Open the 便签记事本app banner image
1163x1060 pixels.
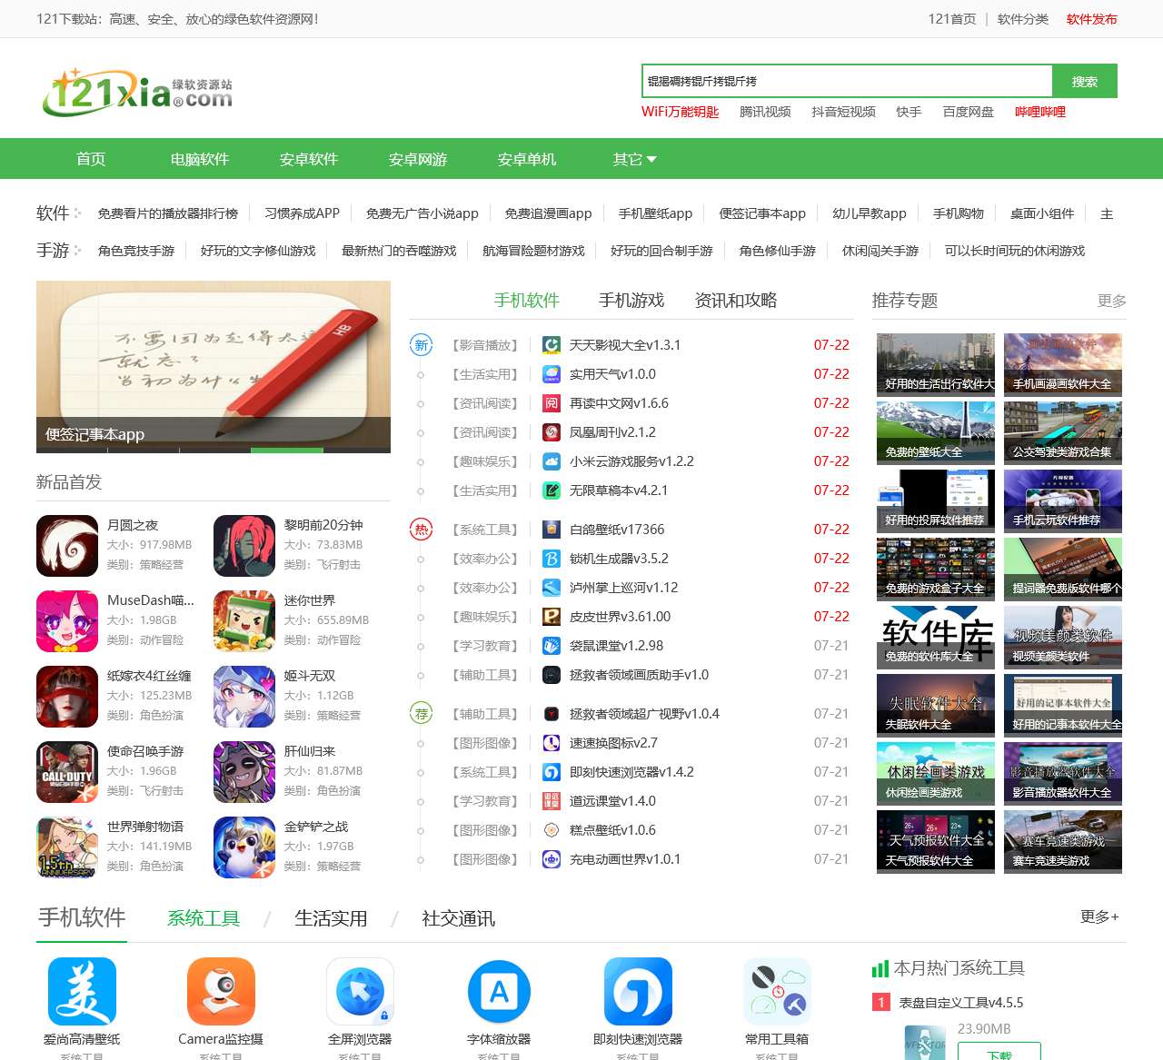pos(214,367)
